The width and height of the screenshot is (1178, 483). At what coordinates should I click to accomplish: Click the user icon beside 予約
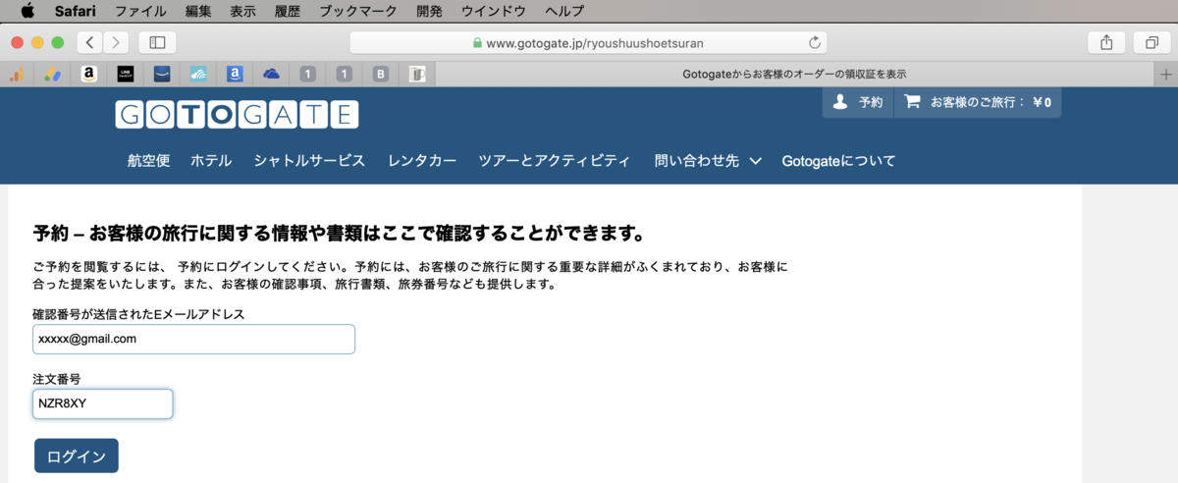839,102
